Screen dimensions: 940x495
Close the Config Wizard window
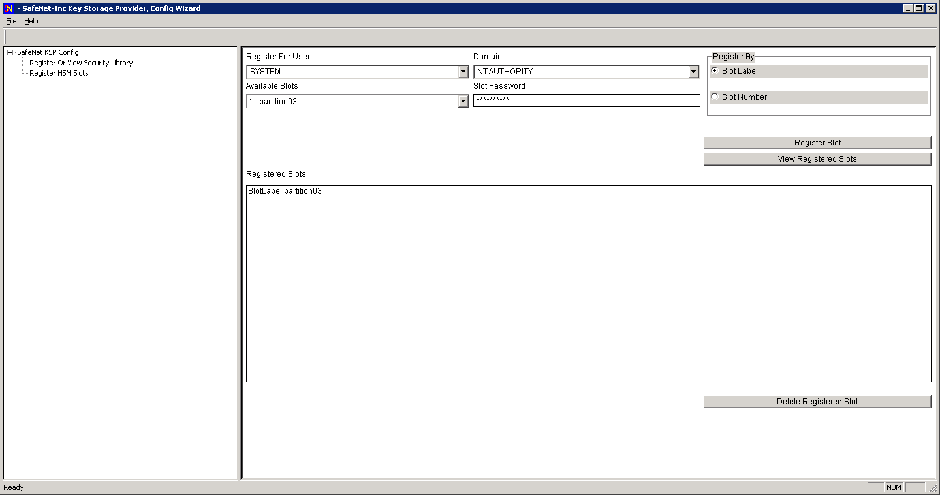pos(930,8)
